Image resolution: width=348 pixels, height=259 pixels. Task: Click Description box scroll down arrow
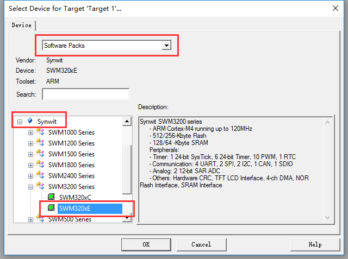(327, 218)
